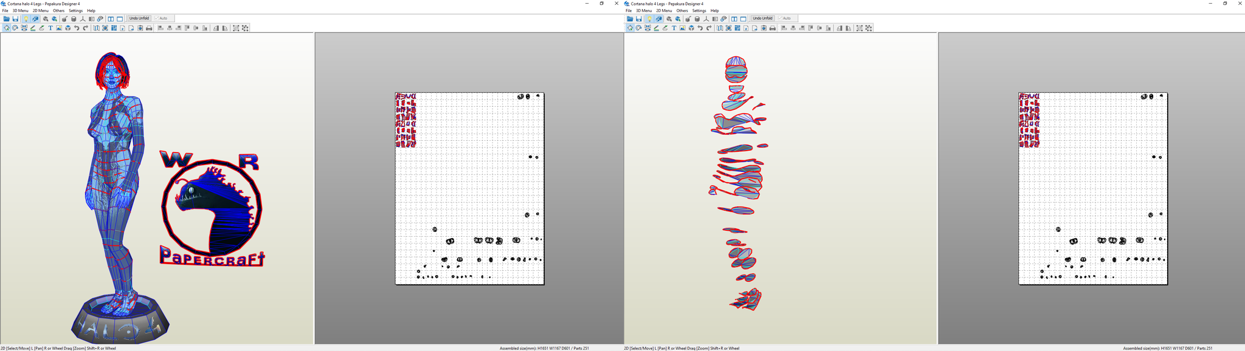The height and width of the screenshot is (351, 1245).
Task: Open File menu in left window
Action: tap(5, 10)
